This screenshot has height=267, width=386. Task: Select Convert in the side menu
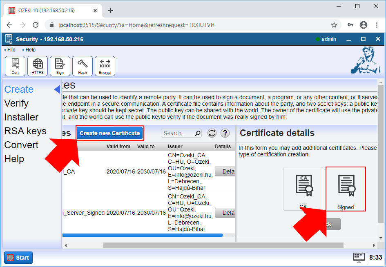pyautogui.click(x=21, y=145)
